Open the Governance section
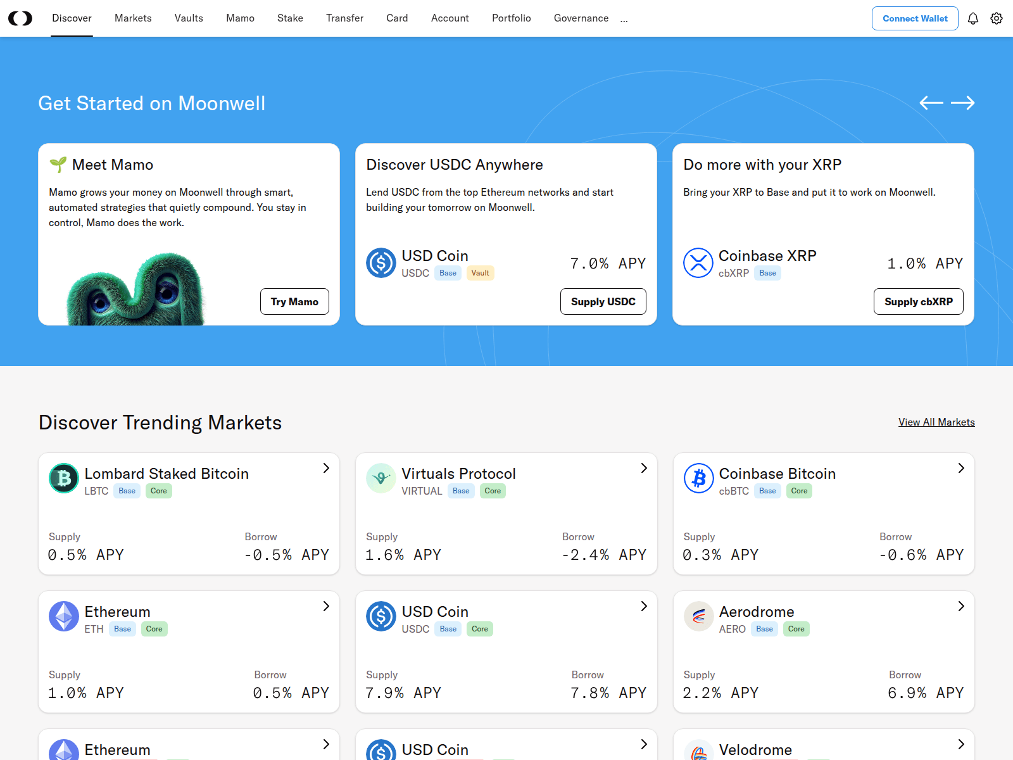Image resolution: width=1013 pixels, height=760 pixels. [x=581, y=18]
